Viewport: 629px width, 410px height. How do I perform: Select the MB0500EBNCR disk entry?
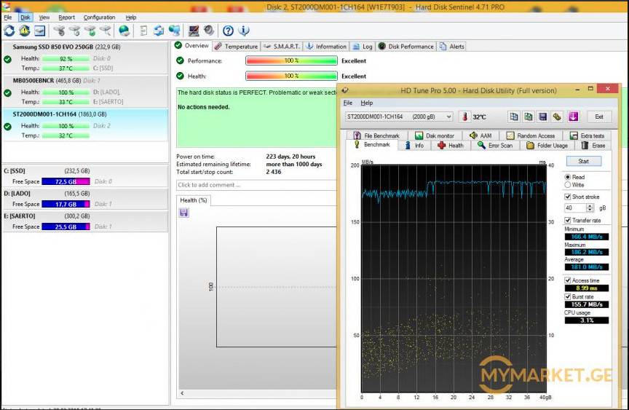coord(84,91)
